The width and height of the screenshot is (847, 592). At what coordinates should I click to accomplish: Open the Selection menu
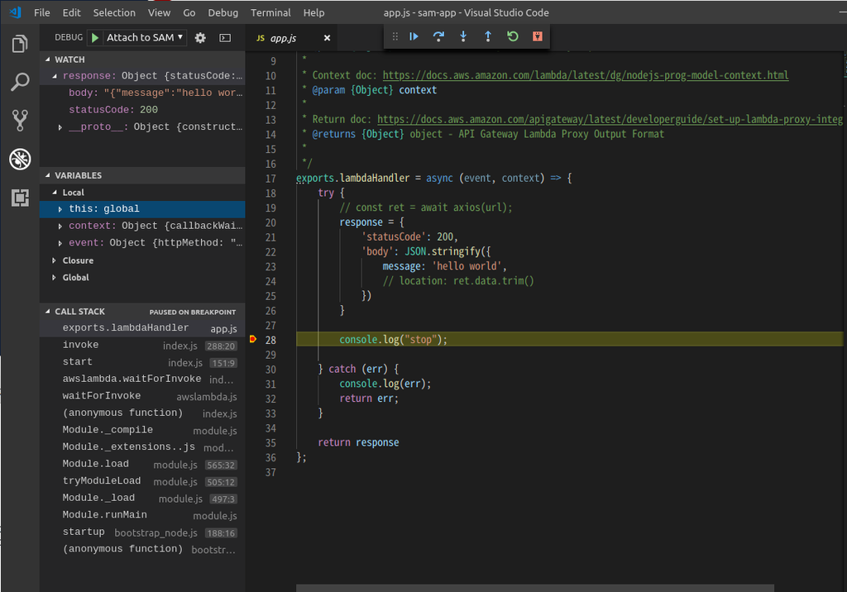coord(114,12)
